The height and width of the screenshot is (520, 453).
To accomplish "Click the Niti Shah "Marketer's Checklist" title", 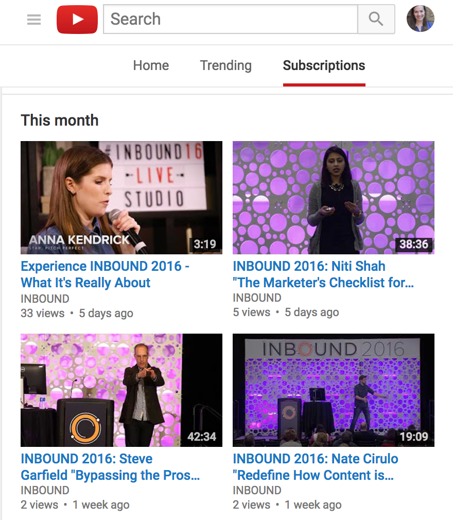I will (323, 274).
